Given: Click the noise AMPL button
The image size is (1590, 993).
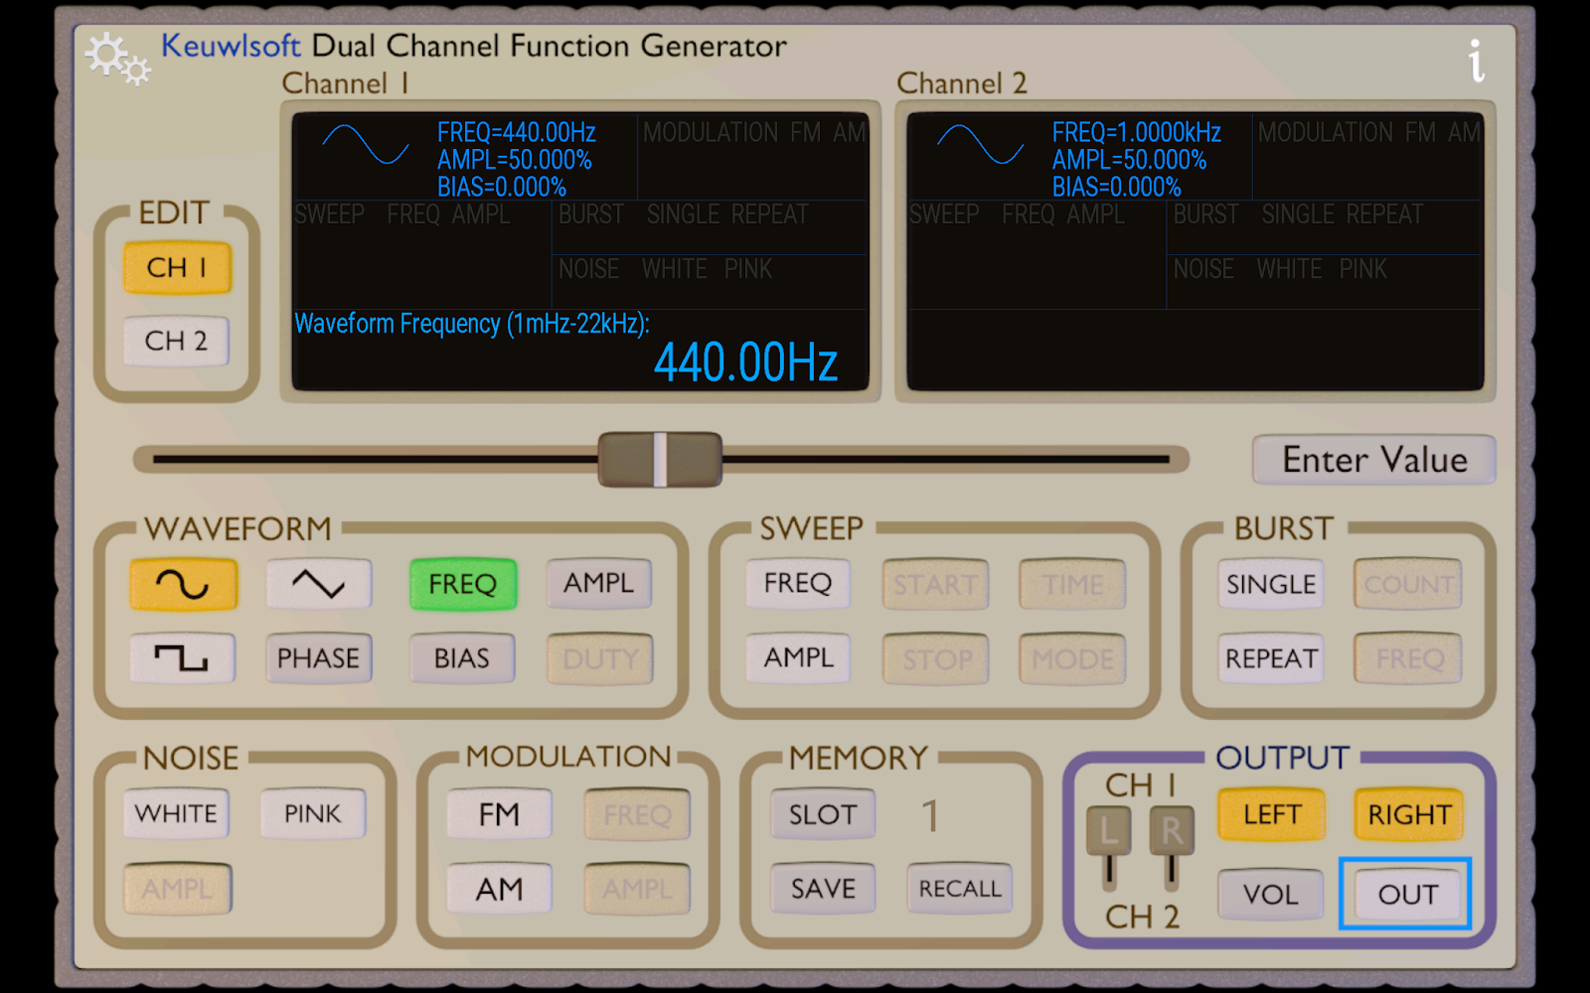Looking at the screenshot, I should tap(177, 889).
